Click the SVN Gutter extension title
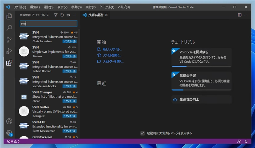This screenshot has width=255, height=148. pos(41,107)
